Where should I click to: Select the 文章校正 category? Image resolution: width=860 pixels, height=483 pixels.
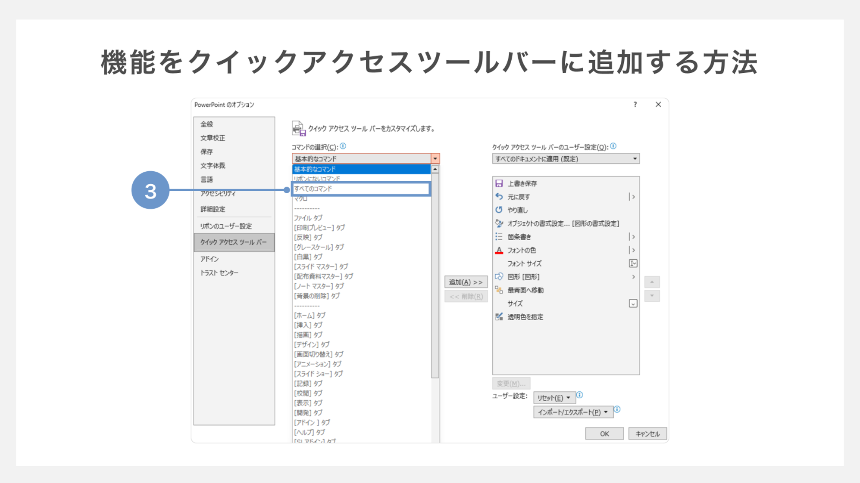[234, 138]
